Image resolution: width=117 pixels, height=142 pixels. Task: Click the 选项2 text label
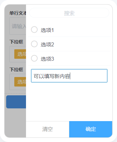coord(47,44)
